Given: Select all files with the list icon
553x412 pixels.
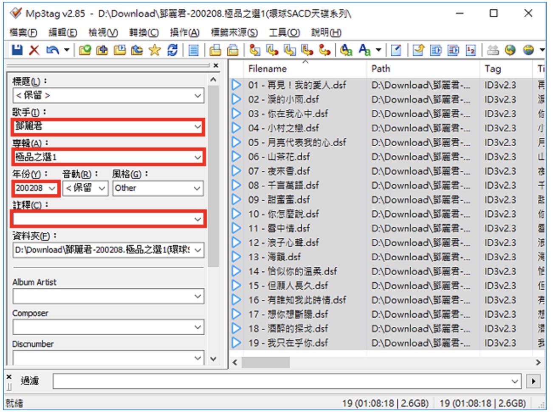Looking at the screenshot, I should [194, 50].
